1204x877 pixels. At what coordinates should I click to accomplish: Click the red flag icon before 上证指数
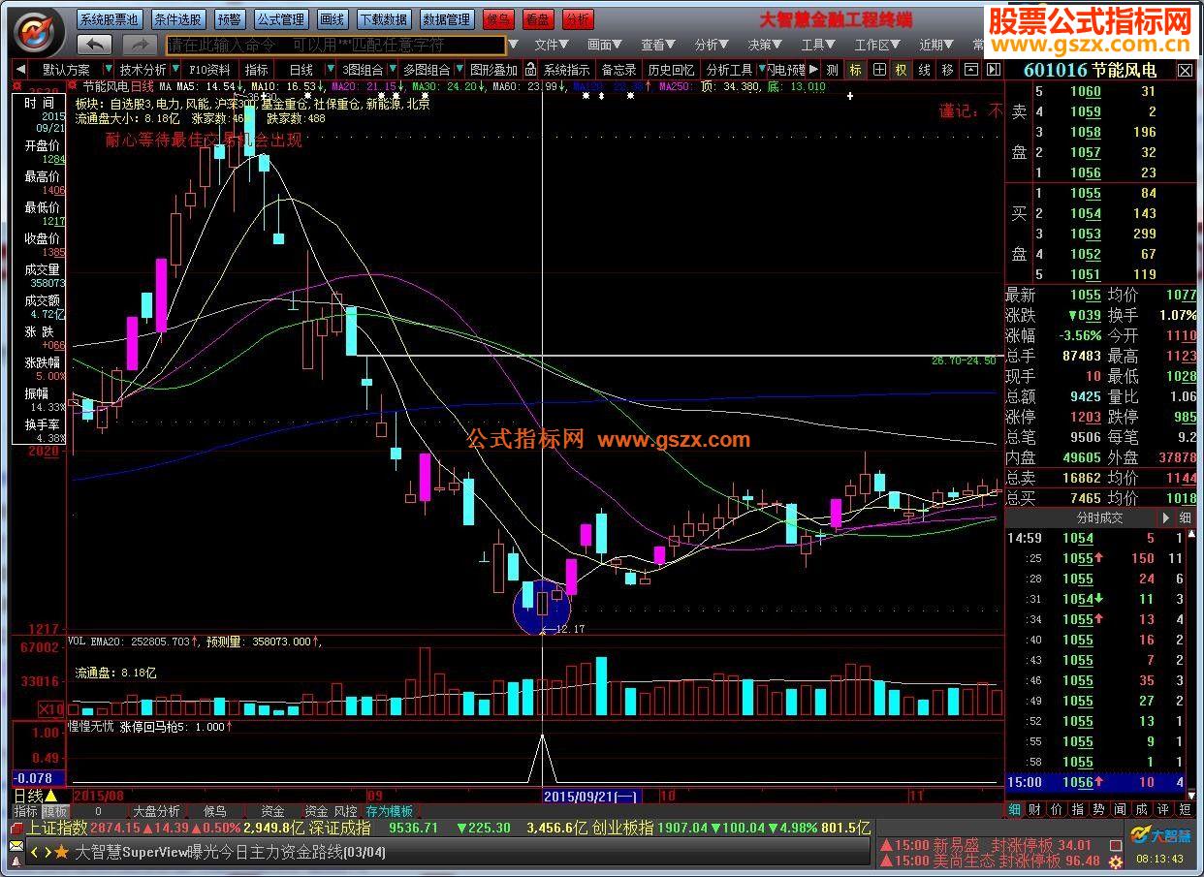pos(17,829)
